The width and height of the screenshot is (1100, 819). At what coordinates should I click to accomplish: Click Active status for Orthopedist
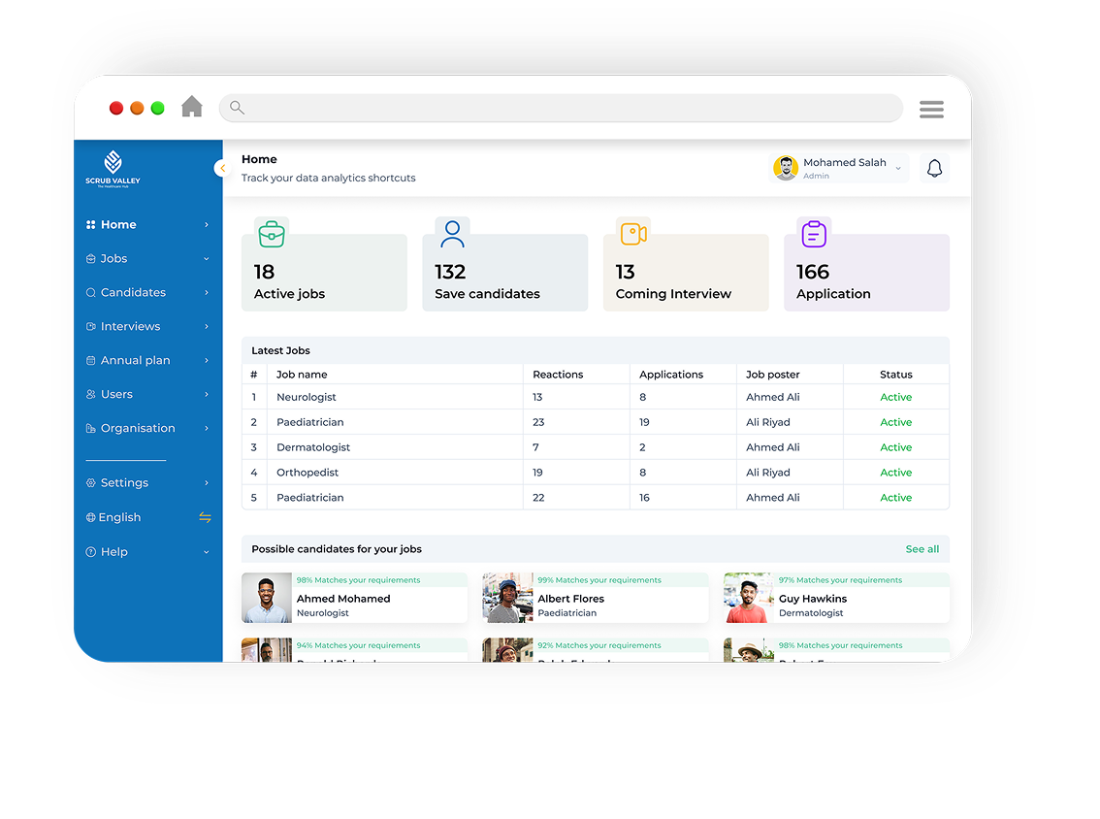click(x=896, y=473)
